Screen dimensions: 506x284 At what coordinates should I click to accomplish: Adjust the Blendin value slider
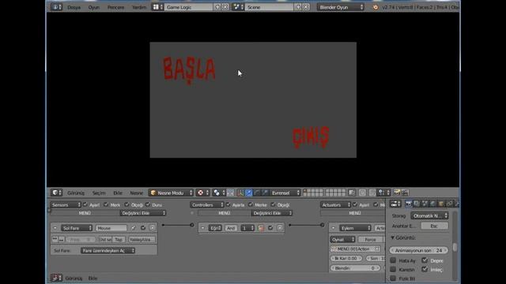pyautogui.click(x=355, y=268)
